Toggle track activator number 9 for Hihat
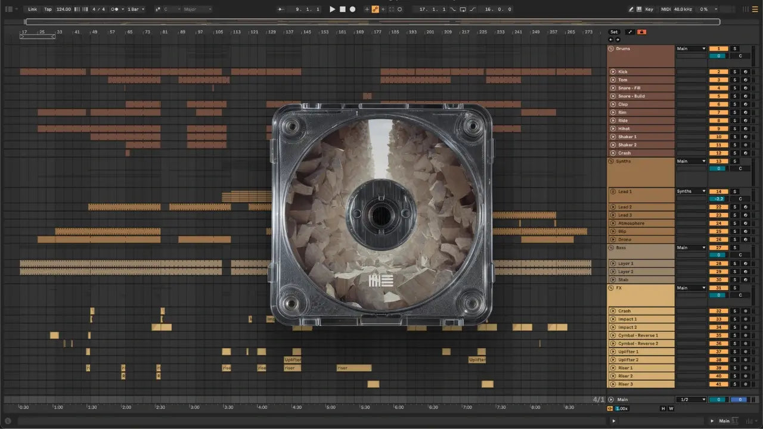 click(x=718, y=129)
